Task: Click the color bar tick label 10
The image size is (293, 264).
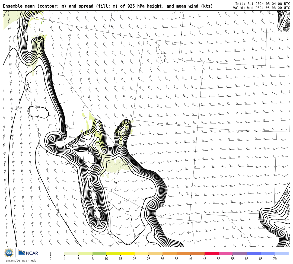Action: pyautogui.click(x=106, y=259)
